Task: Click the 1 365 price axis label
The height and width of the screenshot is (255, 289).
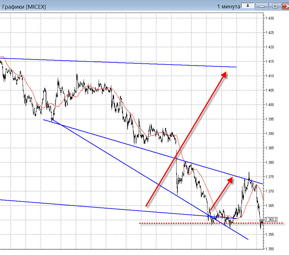Action: pyautogui.click(x=270, y=206)
